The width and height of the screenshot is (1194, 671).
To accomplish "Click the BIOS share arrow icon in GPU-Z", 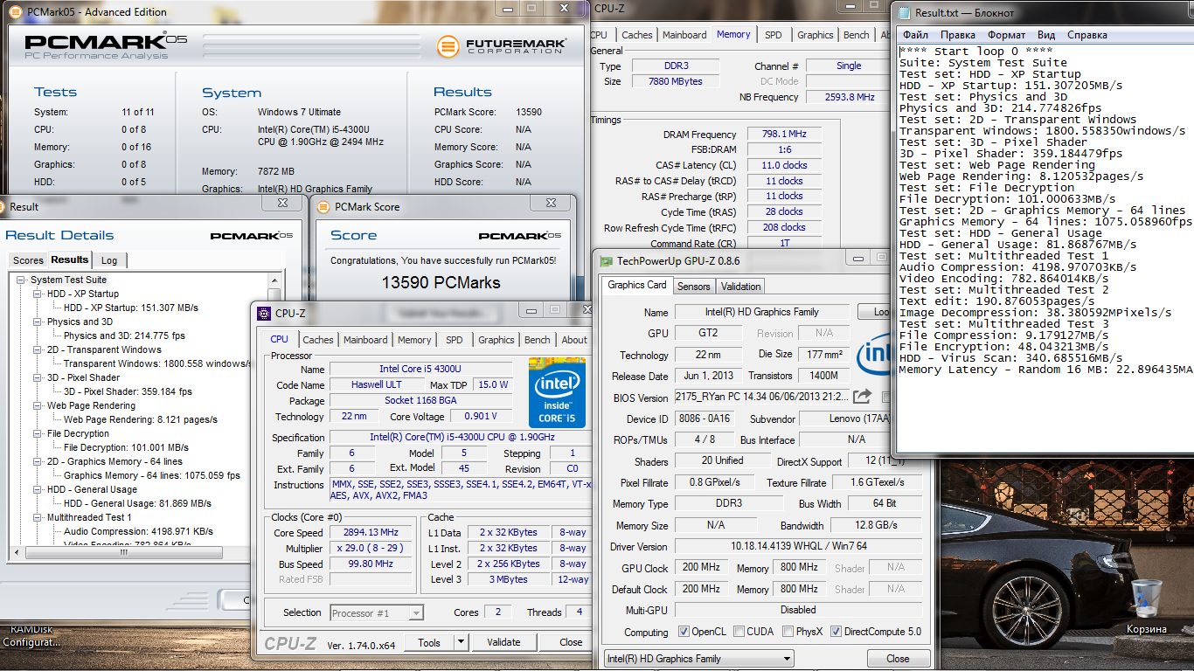I will [x=862, y=397].
